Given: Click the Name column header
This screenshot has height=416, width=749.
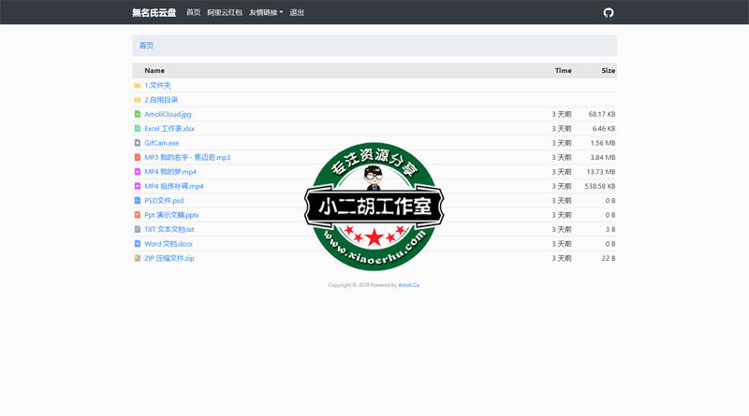Looking at the screenshot, I should pos(154,71).
